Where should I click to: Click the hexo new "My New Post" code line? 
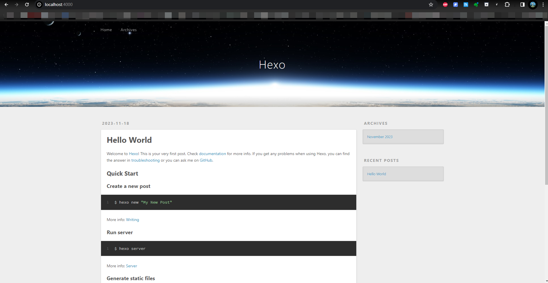tap(143, 202)
